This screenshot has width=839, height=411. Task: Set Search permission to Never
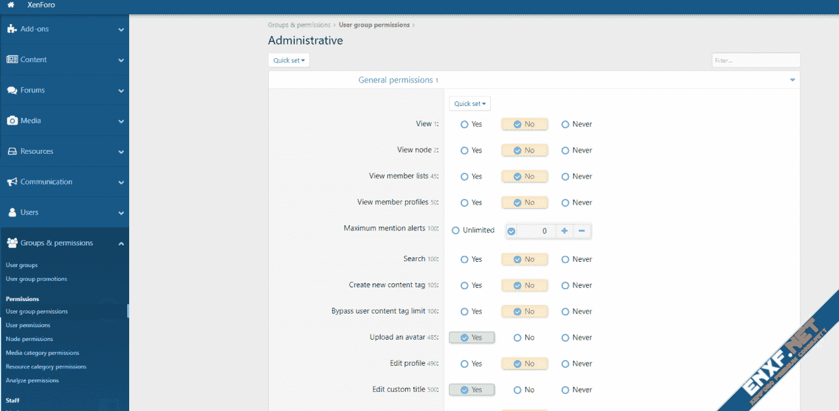tap(565, 260)
